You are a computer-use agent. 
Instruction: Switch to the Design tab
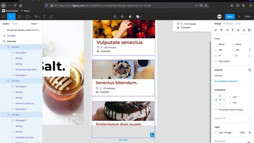217,24
